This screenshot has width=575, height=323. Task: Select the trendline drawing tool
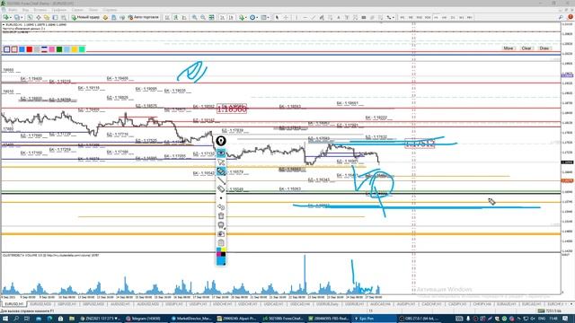pos(313,17)
